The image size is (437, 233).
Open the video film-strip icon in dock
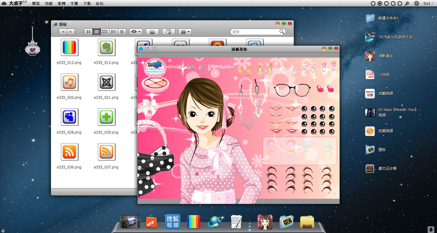130,222
